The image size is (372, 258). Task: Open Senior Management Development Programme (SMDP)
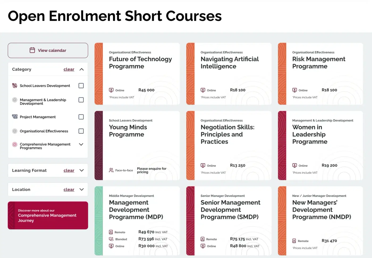229,221
